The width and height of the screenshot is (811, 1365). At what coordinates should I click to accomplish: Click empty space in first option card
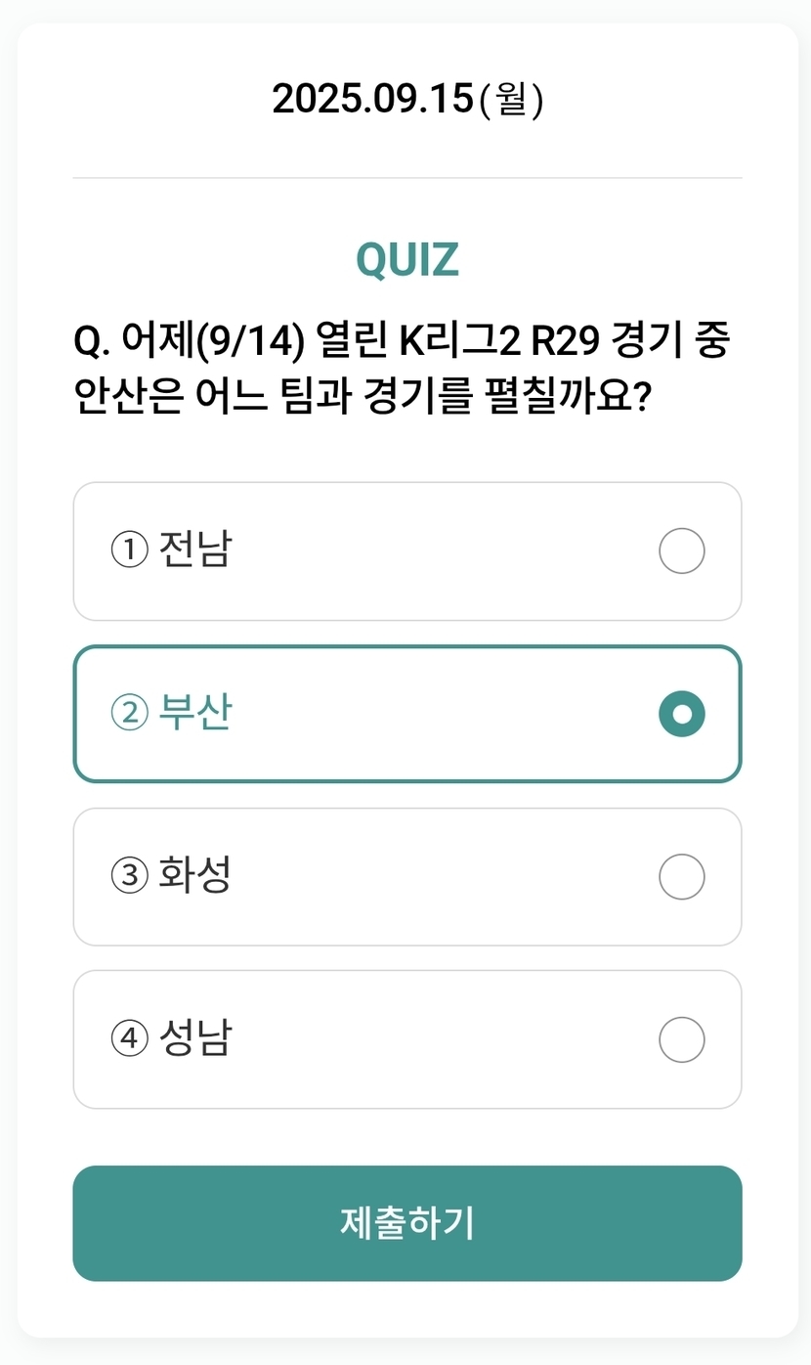tap(440, 551)
